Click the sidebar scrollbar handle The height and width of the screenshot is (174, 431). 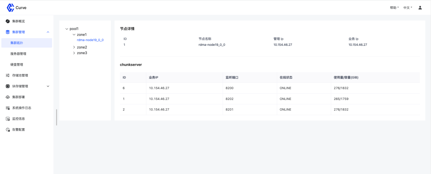[x=57, y=117]
